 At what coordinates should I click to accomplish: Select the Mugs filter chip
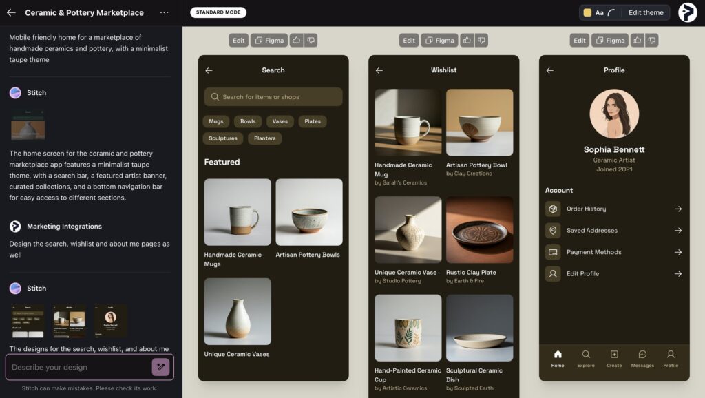point(216,121)
